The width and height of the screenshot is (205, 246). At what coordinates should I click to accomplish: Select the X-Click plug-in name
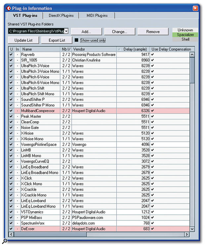point(26,178)
